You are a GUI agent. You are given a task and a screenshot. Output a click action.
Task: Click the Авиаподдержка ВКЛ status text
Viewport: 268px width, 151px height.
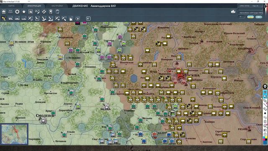coord(103,6)
